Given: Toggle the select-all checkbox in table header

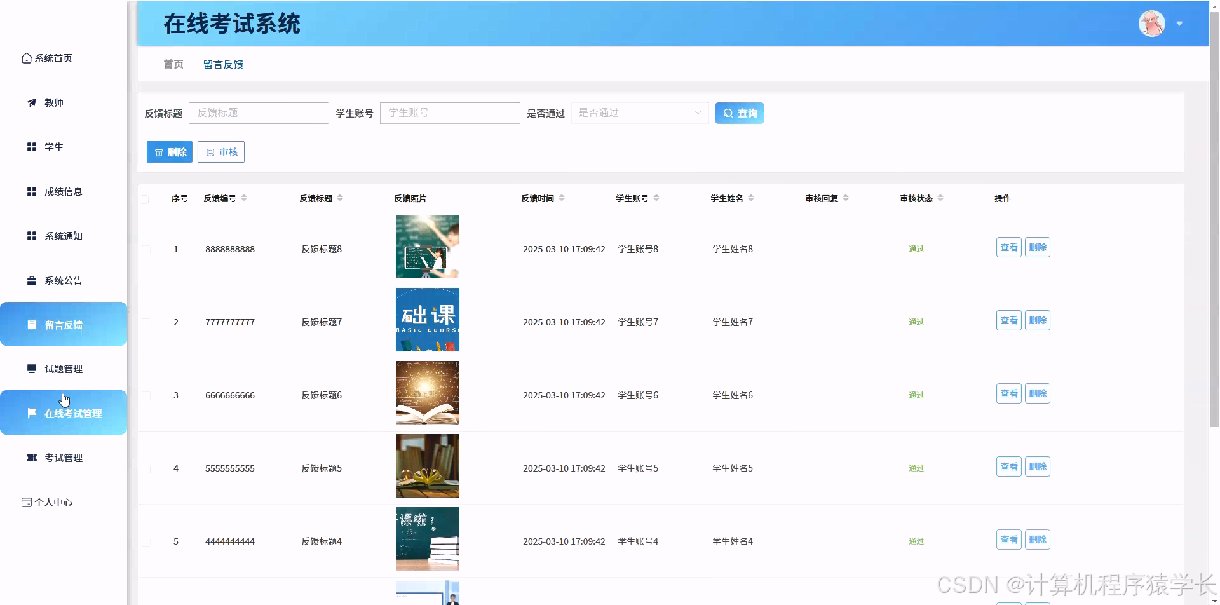Looking at the screenshot, I should (145, 199).
